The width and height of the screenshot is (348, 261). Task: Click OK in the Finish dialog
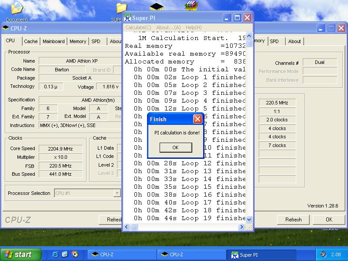176,147
